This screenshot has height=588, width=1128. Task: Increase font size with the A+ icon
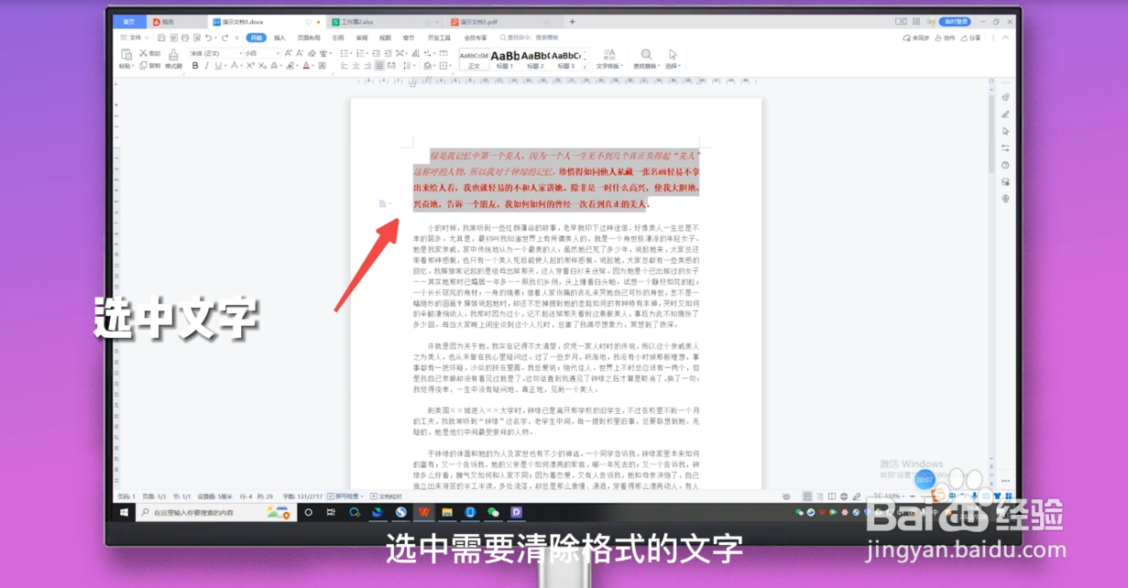(x=288, y=53)
